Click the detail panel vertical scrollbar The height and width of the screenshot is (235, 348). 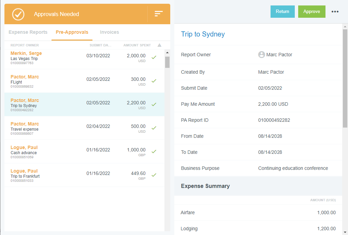click(345, 78)
